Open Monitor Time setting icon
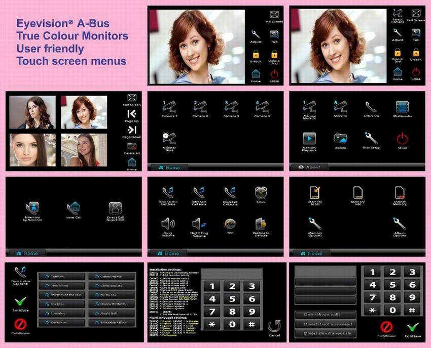Image resolution: width=431 pixels, height=348 pixels. [x=169, y=139]
